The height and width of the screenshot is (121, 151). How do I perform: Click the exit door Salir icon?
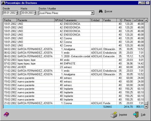pos(136,115)
